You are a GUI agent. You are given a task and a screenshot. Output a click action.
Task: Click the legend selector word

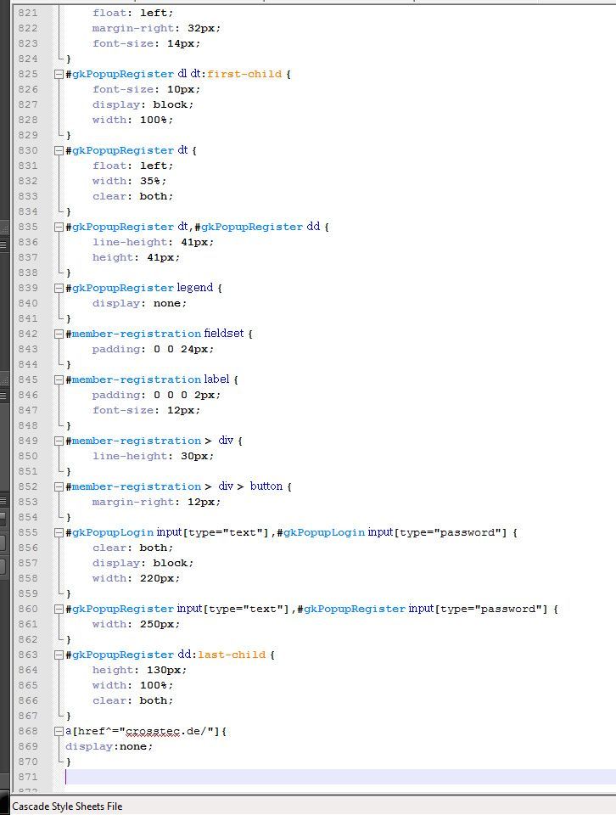(195, 288)
